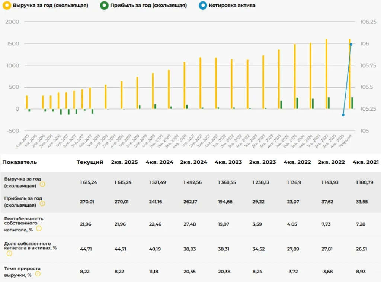Click the 4кв. 2024 column header
Image resolution: width=381 pixels, height=282 pixels.
pyautogui.click(x=159, y=162)
